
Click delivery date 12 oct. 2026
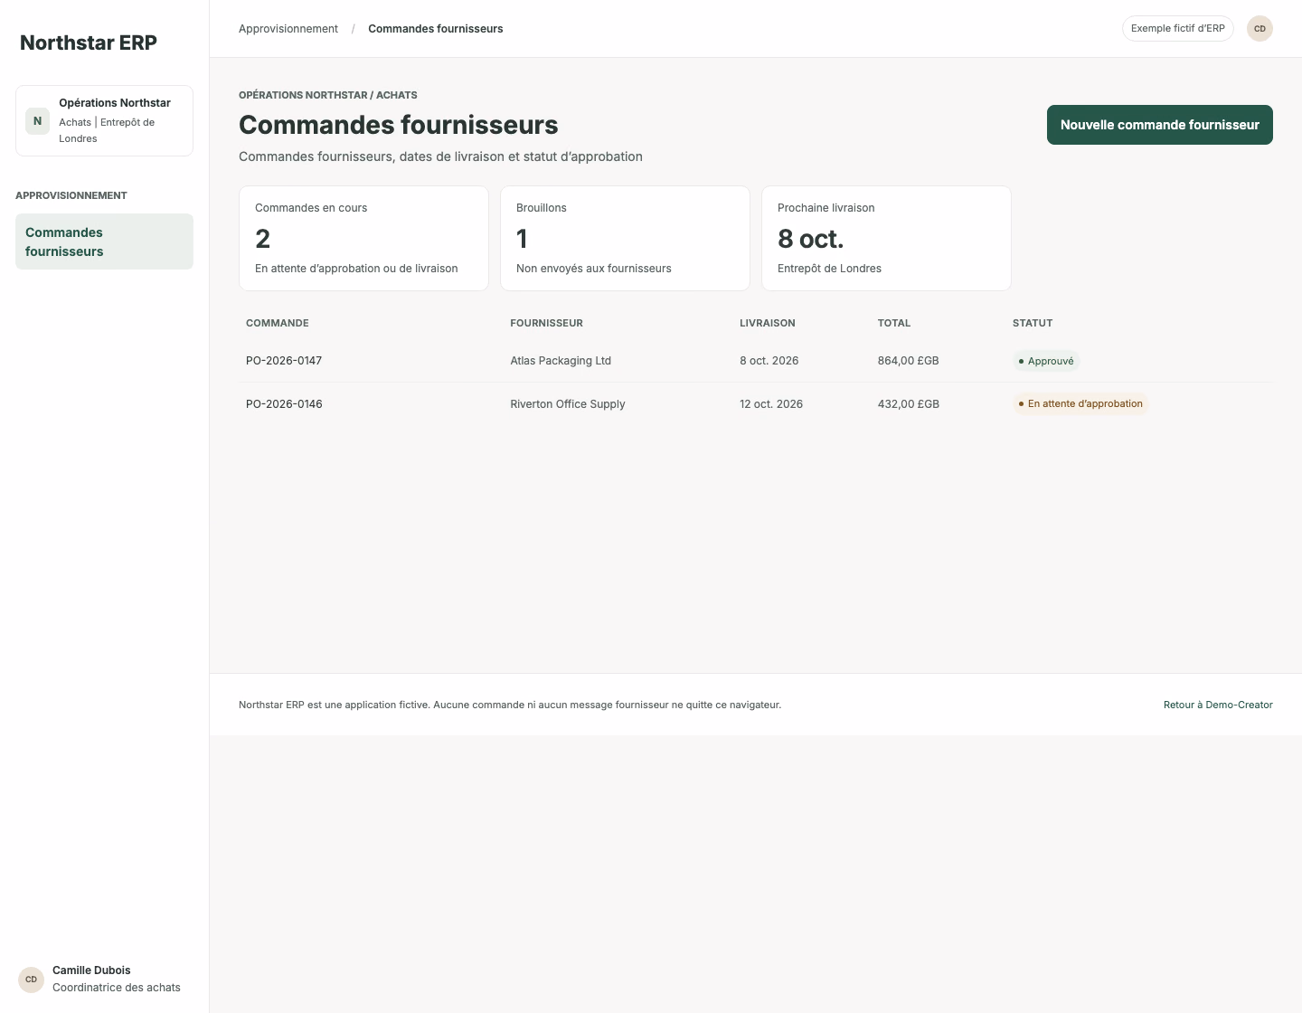(x=771, y=404)
